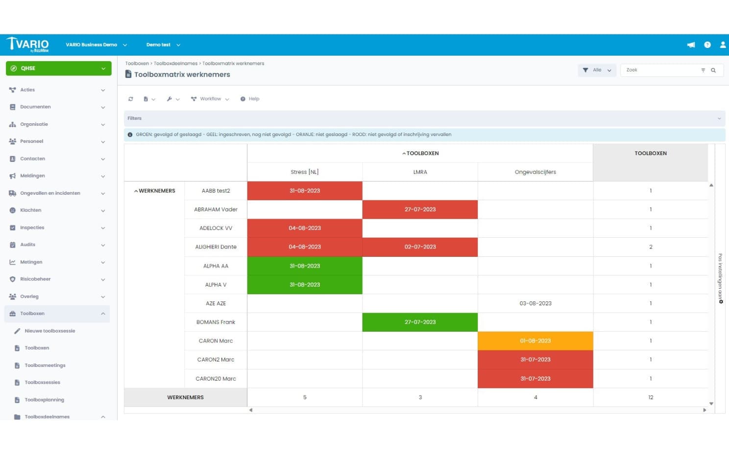Click the Stress [NL] column header
This screenshot has width=729, height=454.
coord(305,172)
